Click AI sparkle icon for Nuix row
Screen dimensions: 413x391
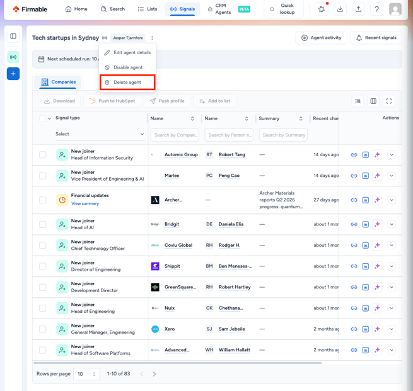point(377,308)
